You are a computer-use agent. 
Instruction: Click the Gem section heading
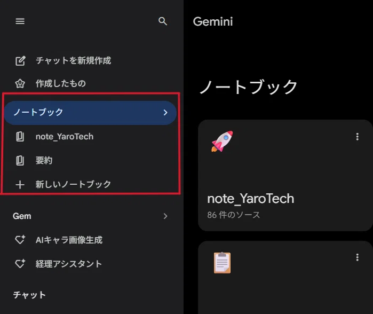[22, 216]
